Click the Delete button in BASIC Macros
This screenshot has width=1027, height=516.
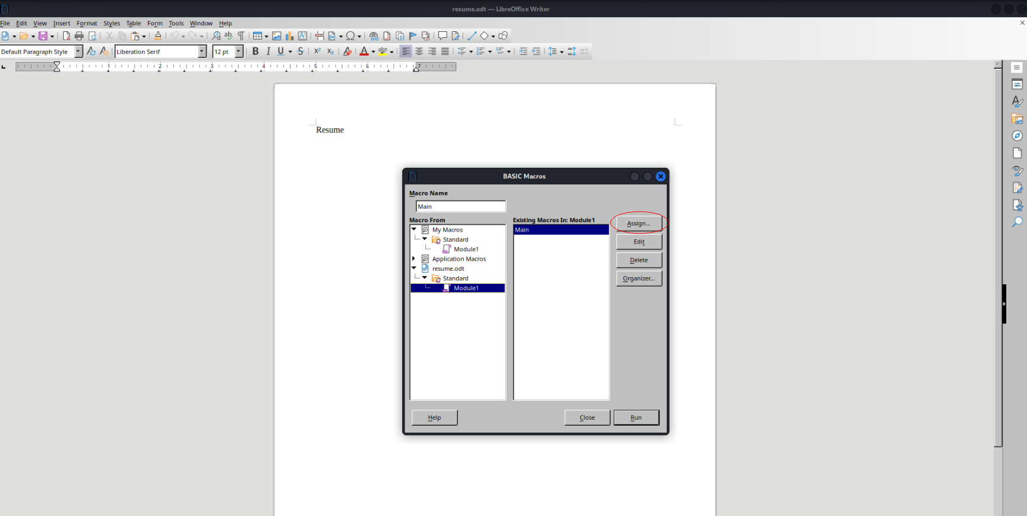pyautogui.click(x=639, y=260)
